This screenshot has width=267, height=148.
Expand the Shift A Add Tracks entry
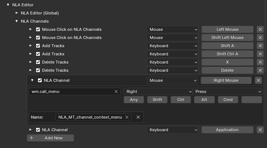pos(31,46)
